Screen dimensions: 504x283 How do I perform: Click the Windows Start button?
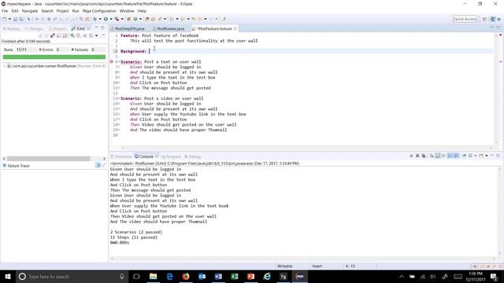pos(8,276)
